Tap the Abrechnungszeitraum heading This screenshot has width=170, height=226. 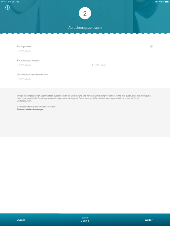click(x=85, y=28)
